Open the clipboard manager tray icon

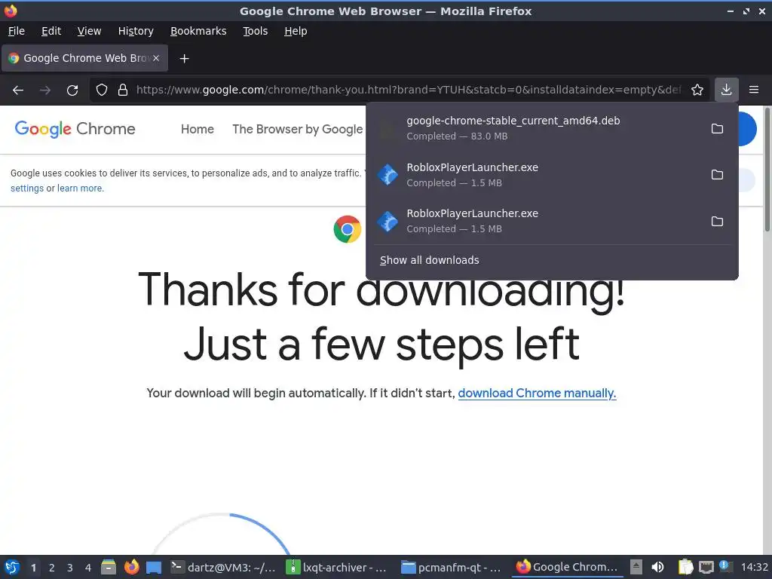[685, 567]
